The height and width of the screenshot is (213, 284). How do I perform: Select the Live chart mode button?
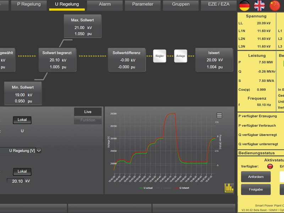coord(88,112)
